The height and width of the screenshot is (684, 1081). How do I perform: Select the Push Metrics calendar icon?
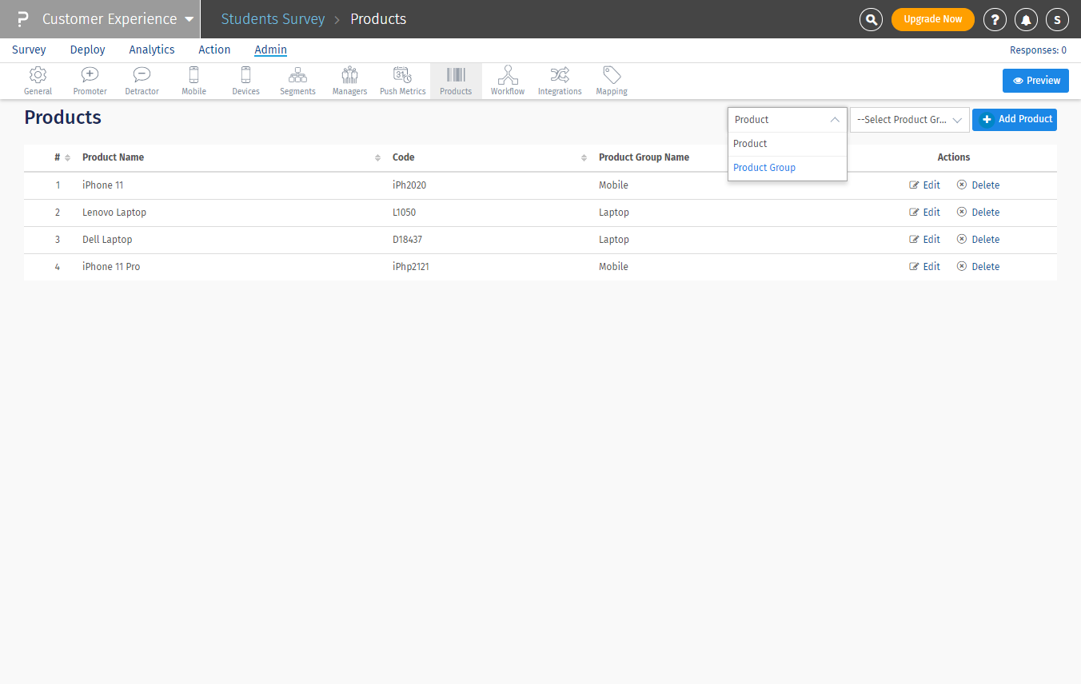[402, 76]
